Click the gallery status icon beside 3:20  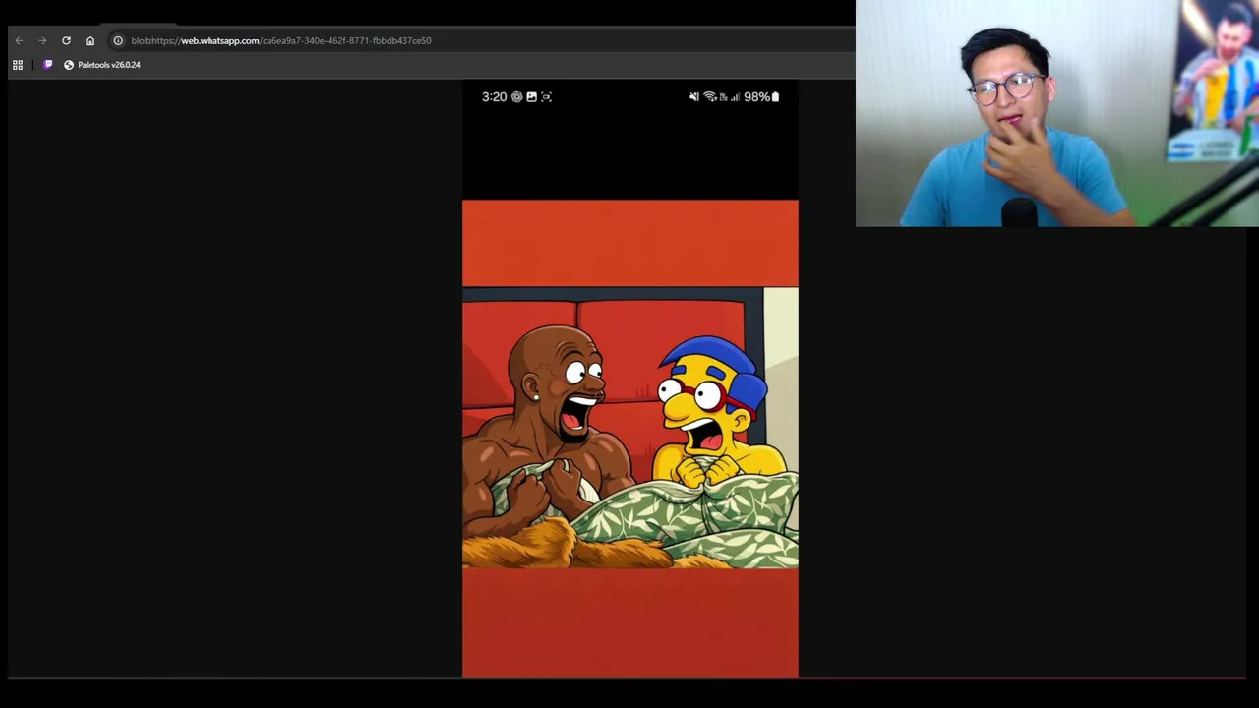coord(531,97)
